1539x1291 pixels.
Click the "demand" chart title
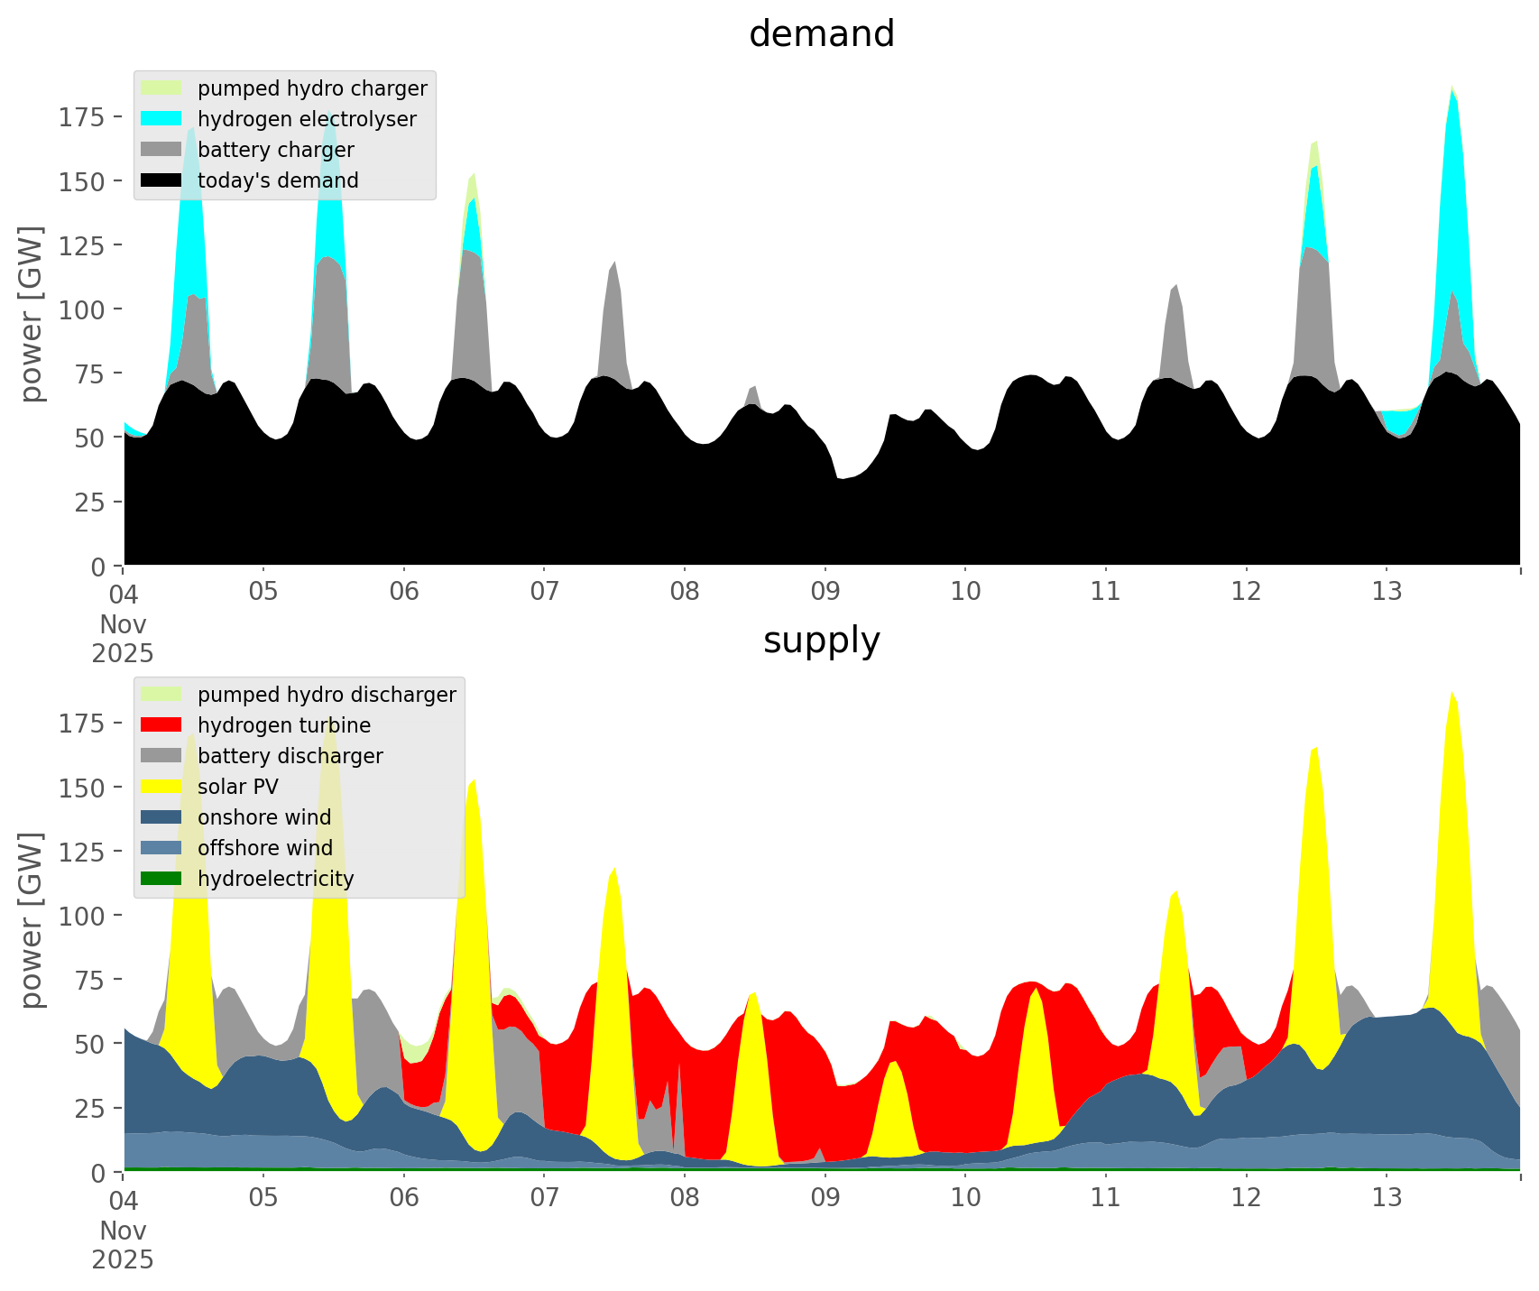(821, 34)
